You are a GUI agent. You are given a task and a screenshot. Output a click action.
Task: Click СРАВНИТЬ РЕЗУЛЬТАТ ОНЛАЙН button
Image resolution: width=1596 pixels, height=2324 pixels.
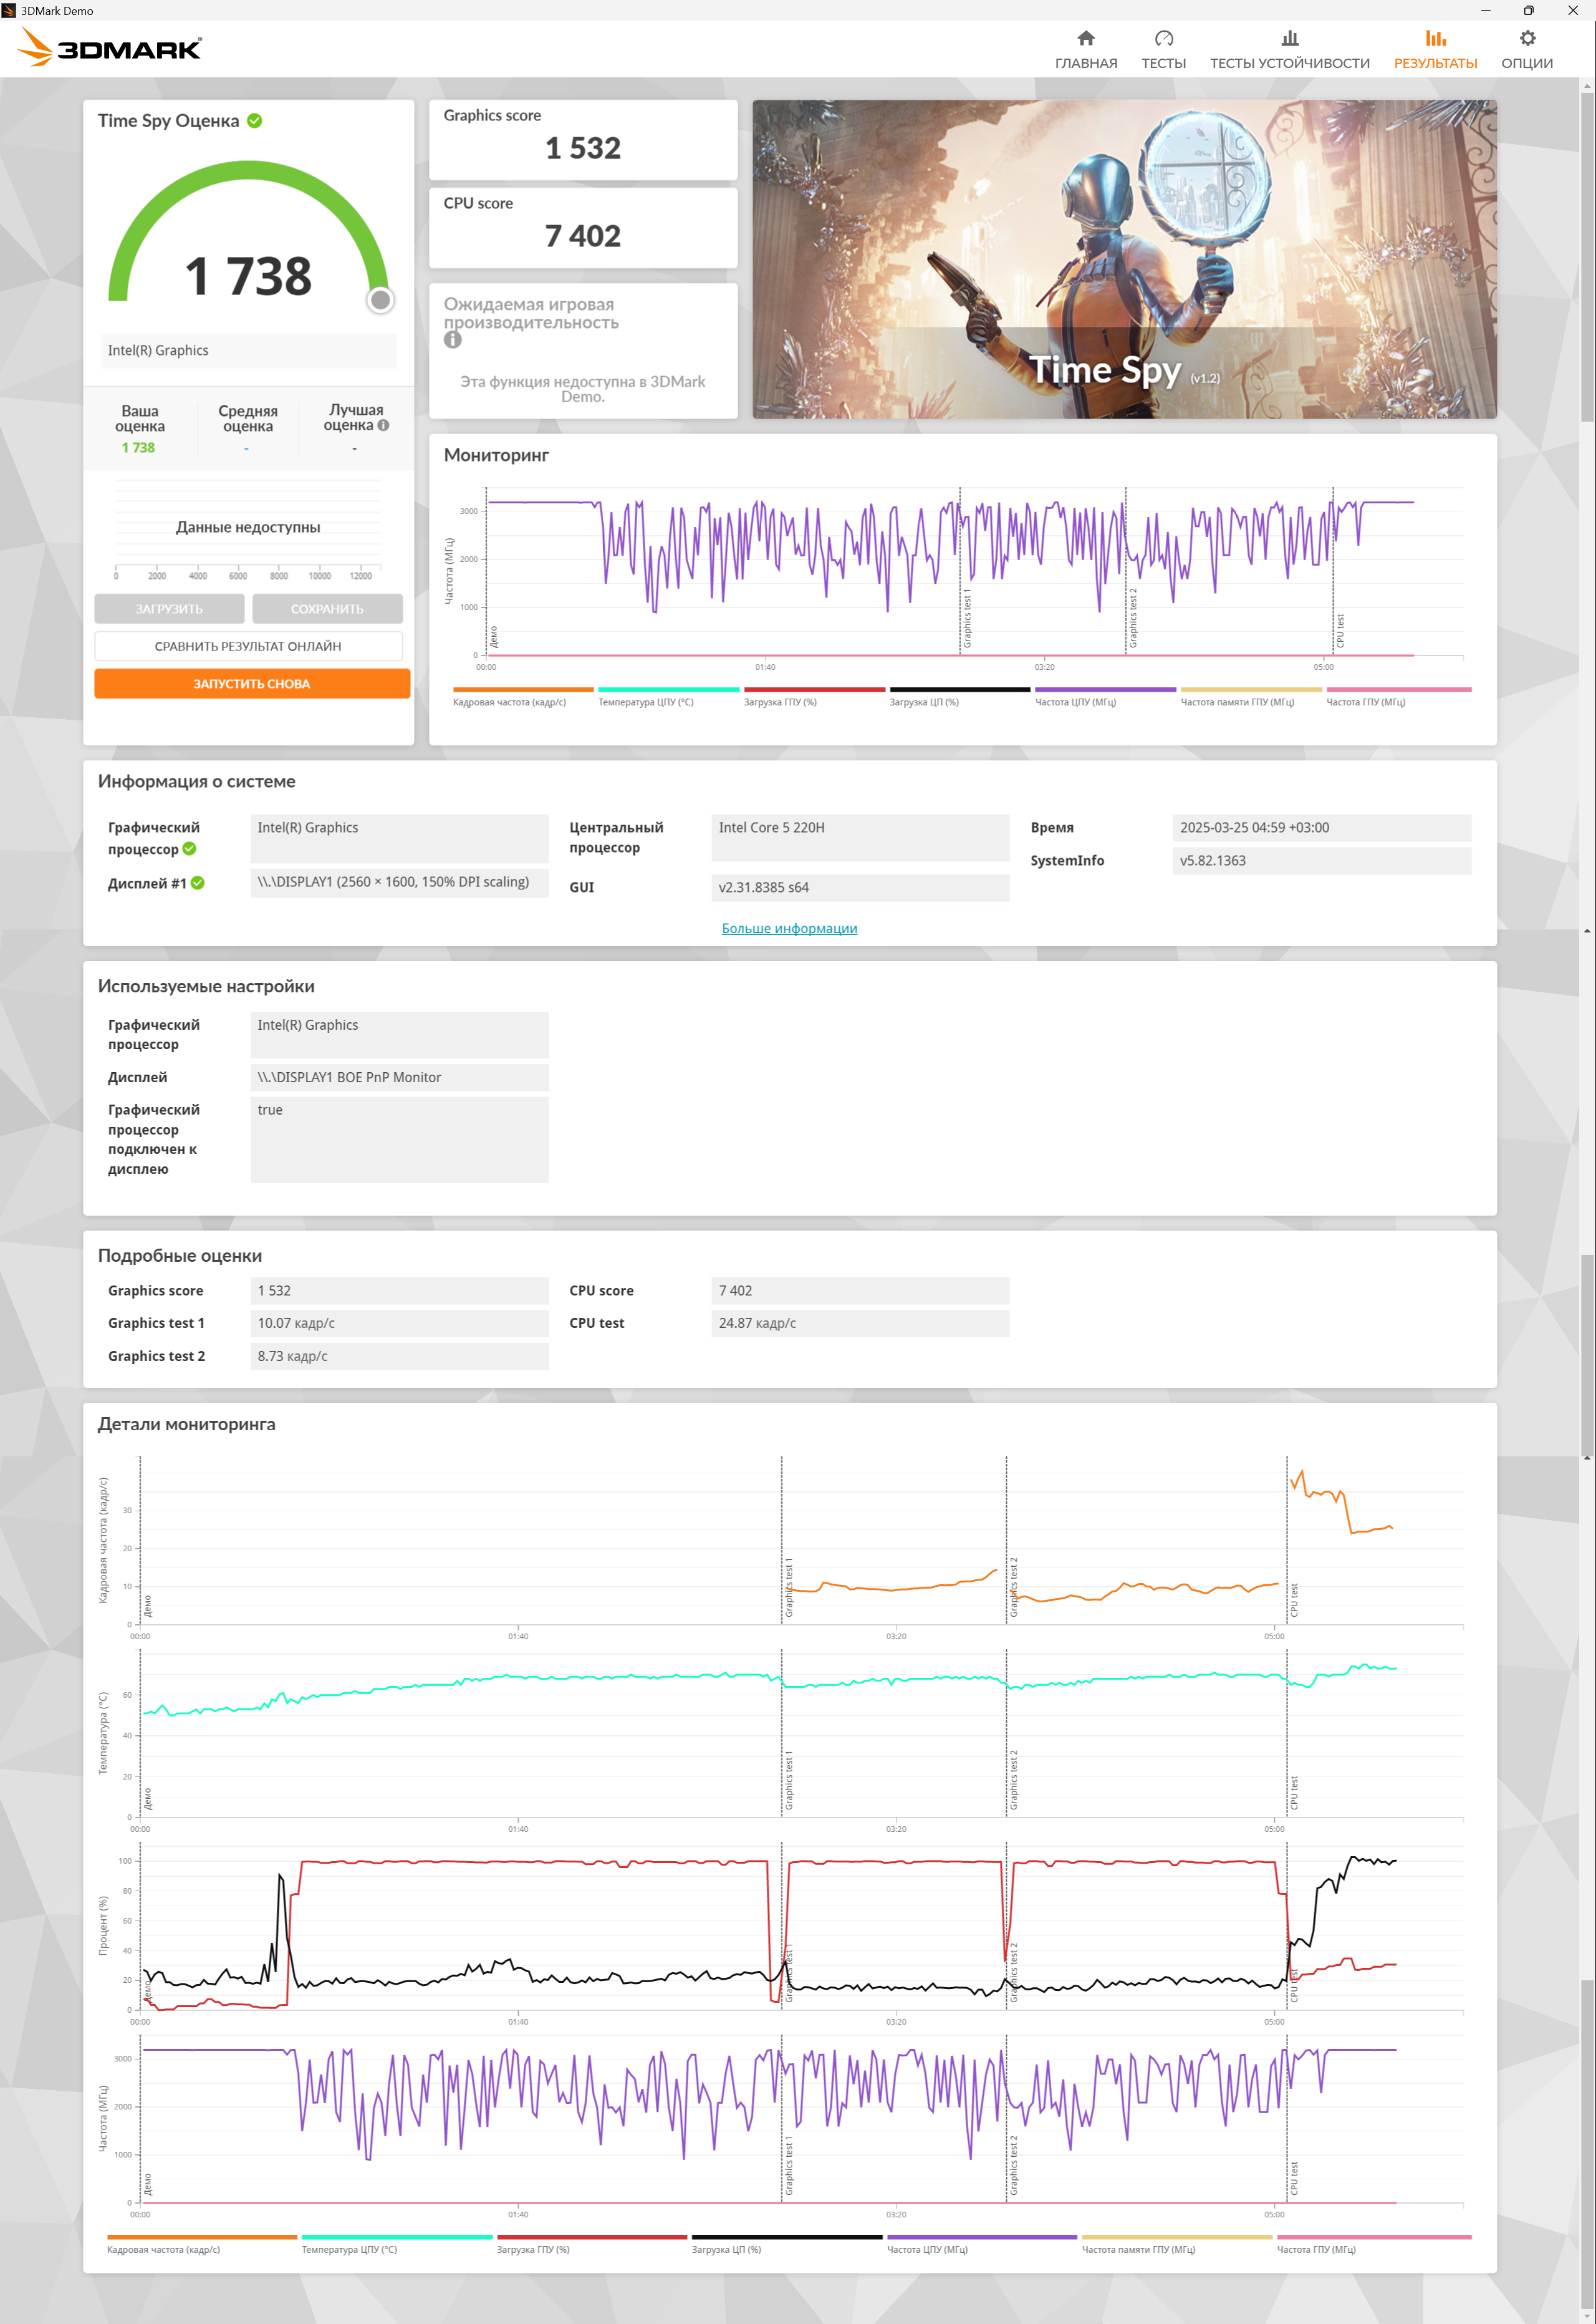[248, 646]
